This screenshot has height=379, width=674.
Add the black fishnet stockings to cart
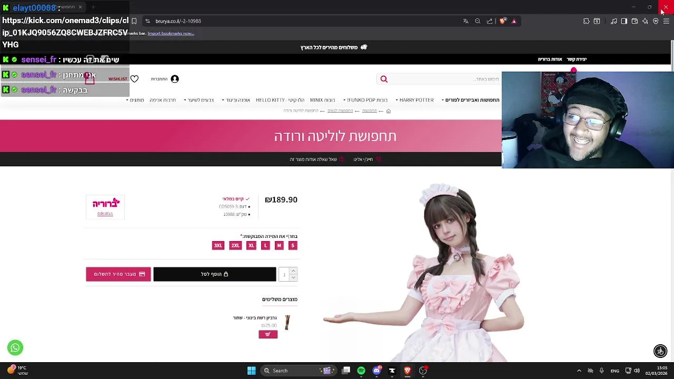coord(268,334)
